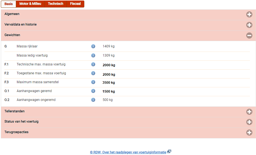Open the Technisch tab
Viewport: 256px width, 155px height.
pos(56,4)
